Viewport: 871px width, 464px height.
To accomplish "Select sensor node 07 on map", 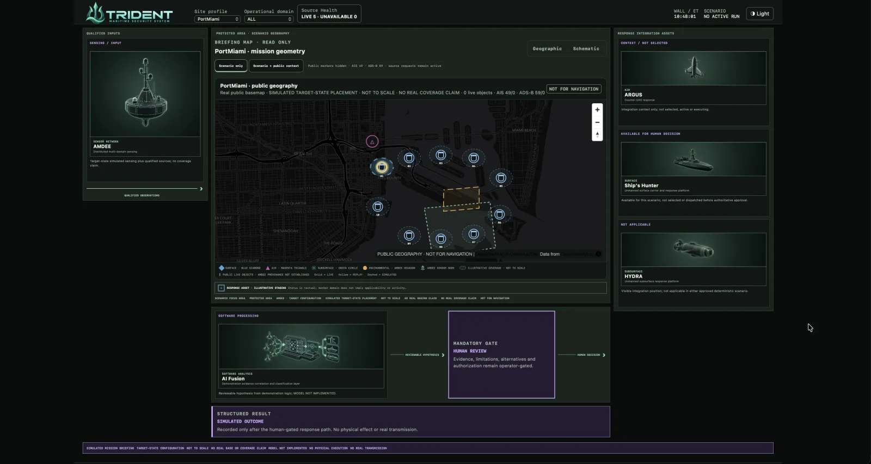I will click(x=473, y=234).
